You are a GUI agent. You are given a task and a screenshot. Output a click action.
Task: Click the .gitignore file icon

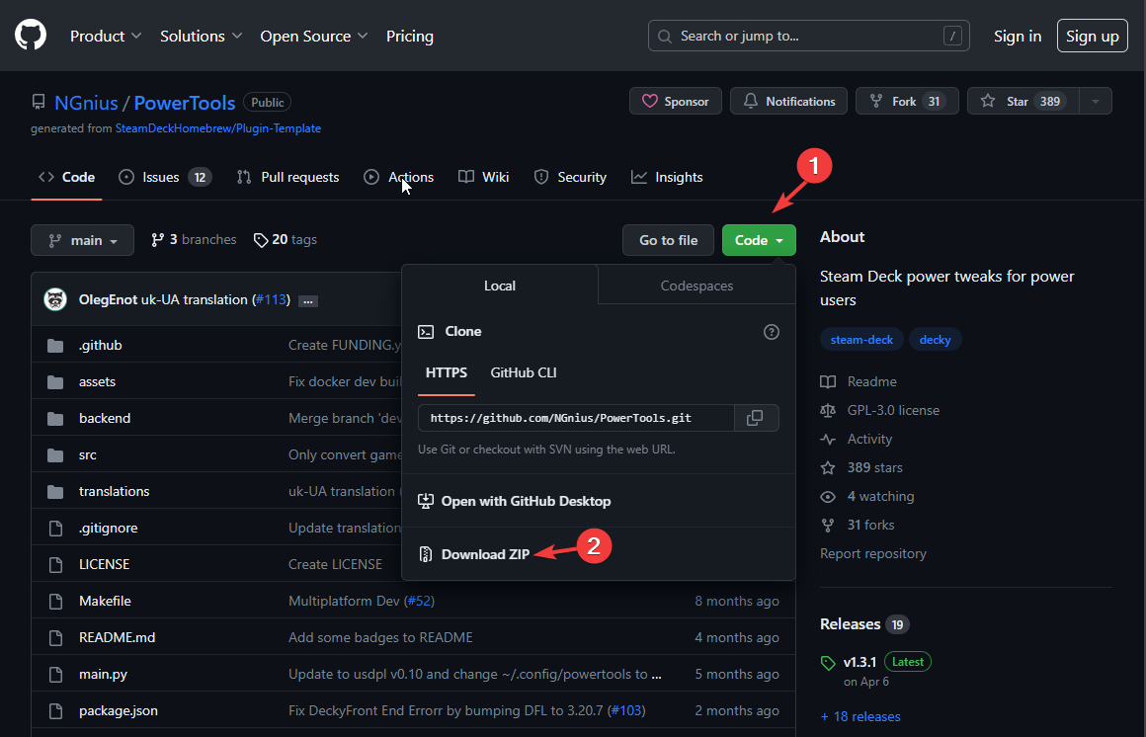tap(55, 528)
